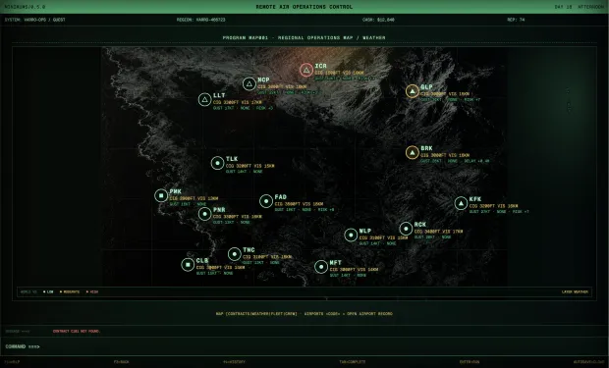Viewport: 609px width, 368px height.
Task: Click the TNC airport code label
Action: coord(249,250)
